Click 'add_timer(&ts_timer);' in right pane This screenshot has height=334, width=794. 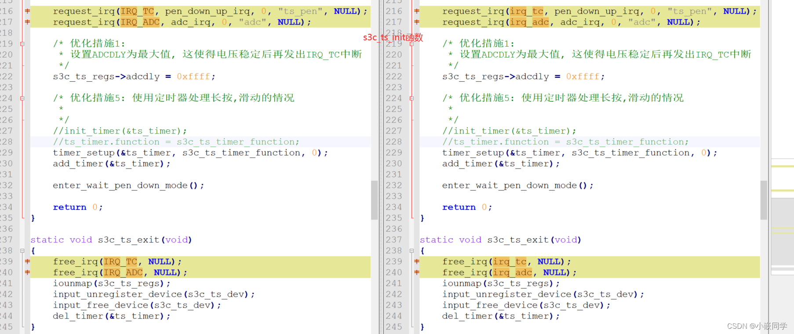(x=501, y=164)
